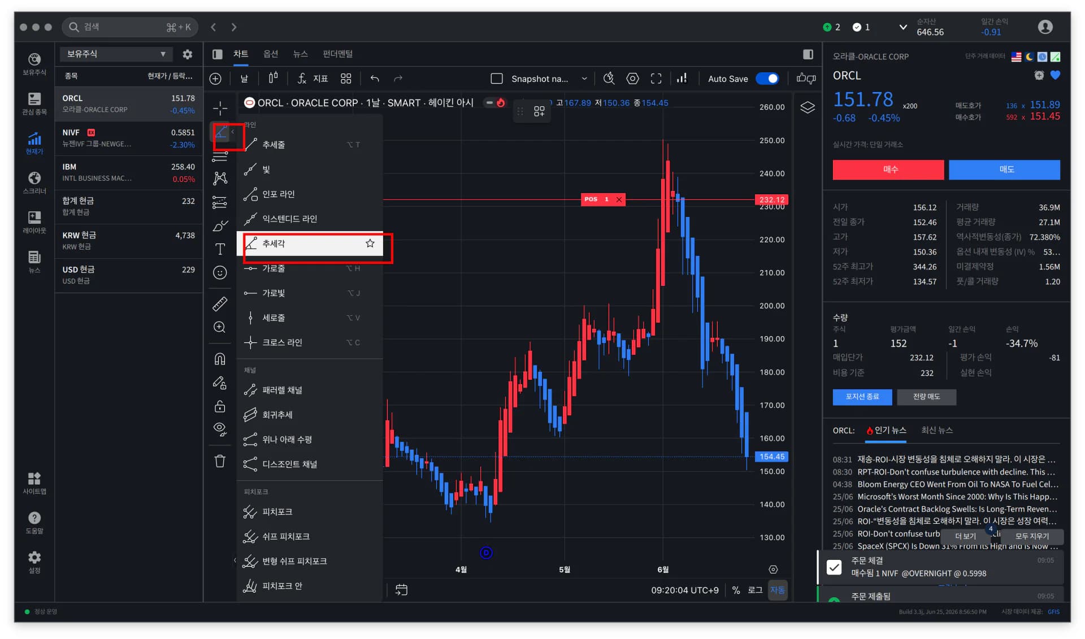Tick the snapshot checkbox

[x=497, y=79]
